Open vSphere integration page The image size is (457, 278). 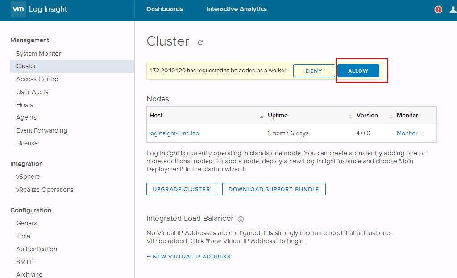[x=28, y=177]
